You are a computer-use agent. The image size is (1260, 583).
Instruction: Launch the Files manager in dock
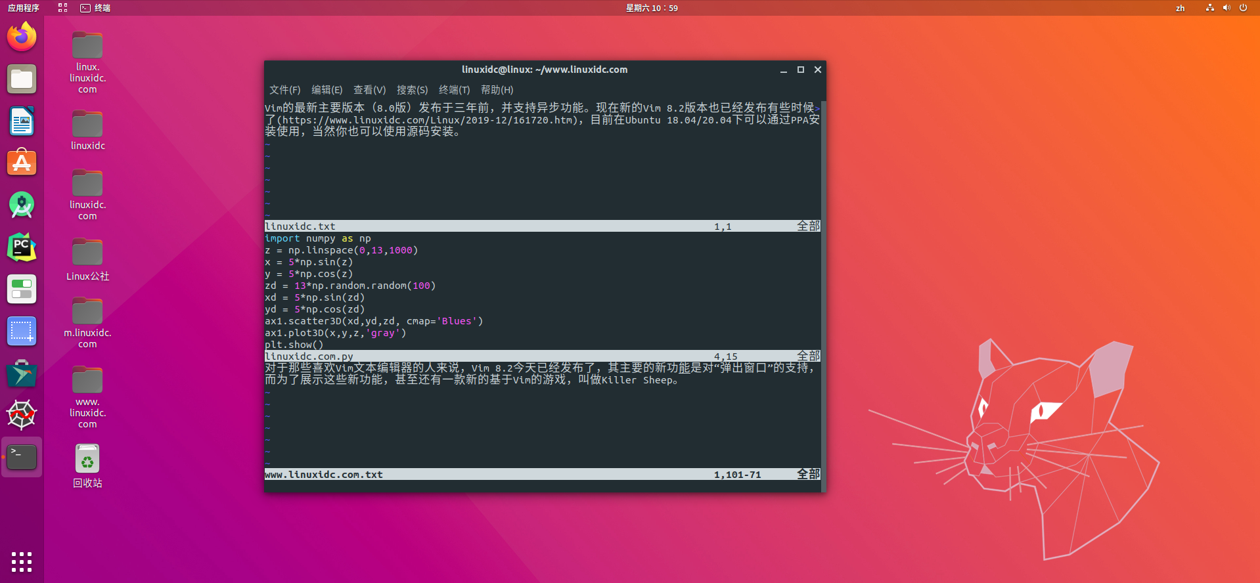(x=22, y=79)
